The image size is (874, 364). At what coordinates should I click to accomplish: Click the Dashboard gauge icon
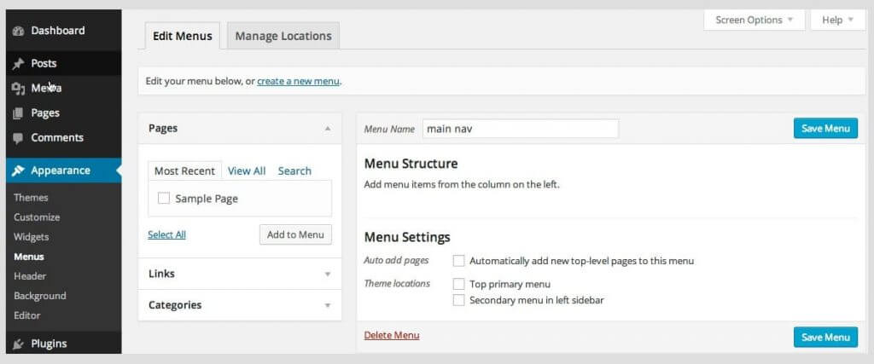click(x=19, y=32)
